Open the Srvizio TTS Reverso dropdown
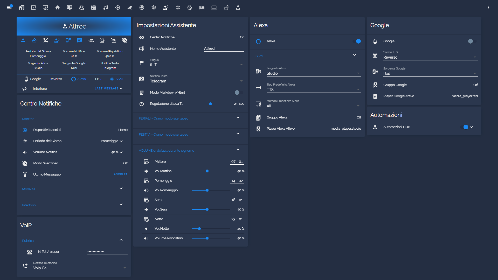 [x=431, y=55]
